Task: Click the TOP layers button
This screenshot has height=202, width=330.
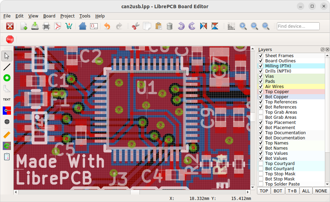Action: point(264,191)
